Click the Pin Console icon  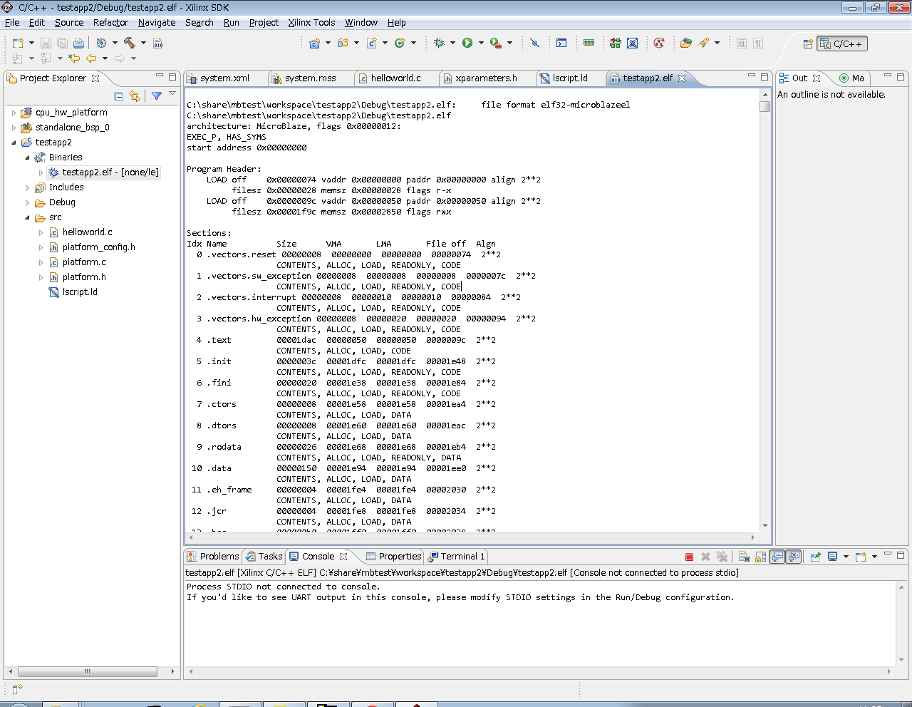pyautogui.click(x=815, y=557)
